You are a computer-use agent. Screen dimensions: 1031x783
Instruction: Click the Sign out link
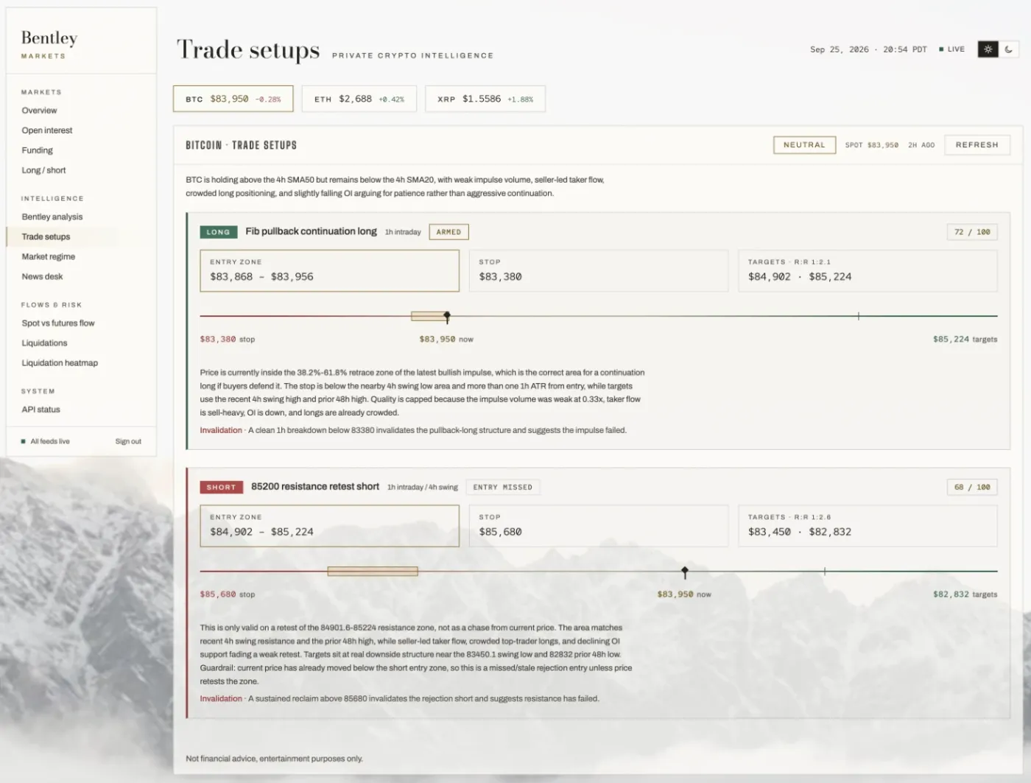pyautogui.click(x=128, y=441)
